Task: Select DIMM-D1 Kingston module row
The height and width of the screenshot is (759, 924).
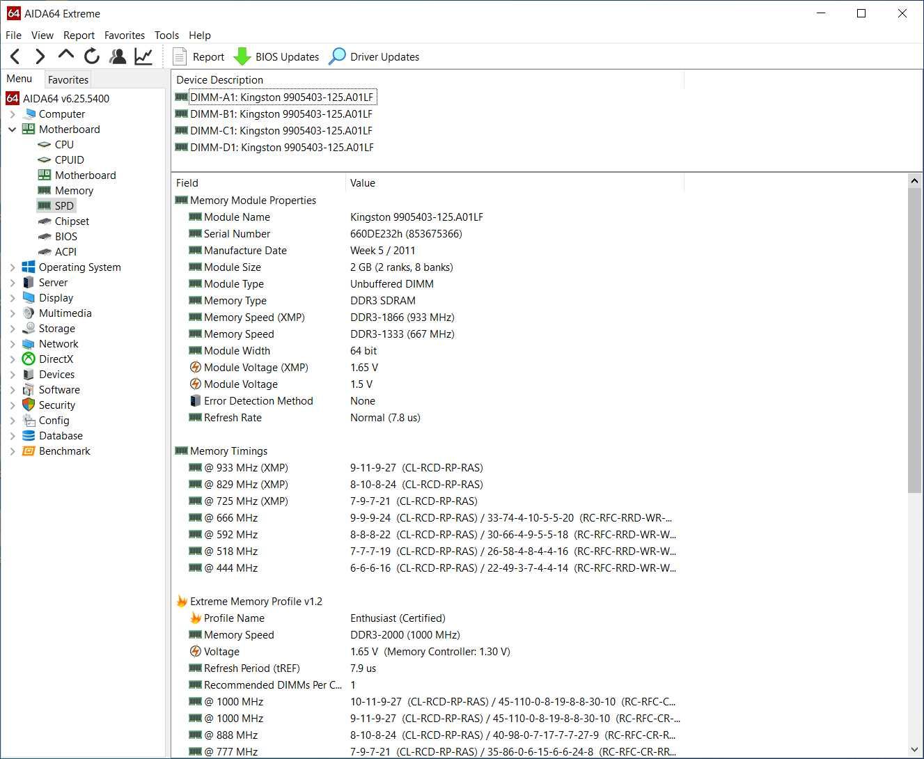Action: point(275,148)
